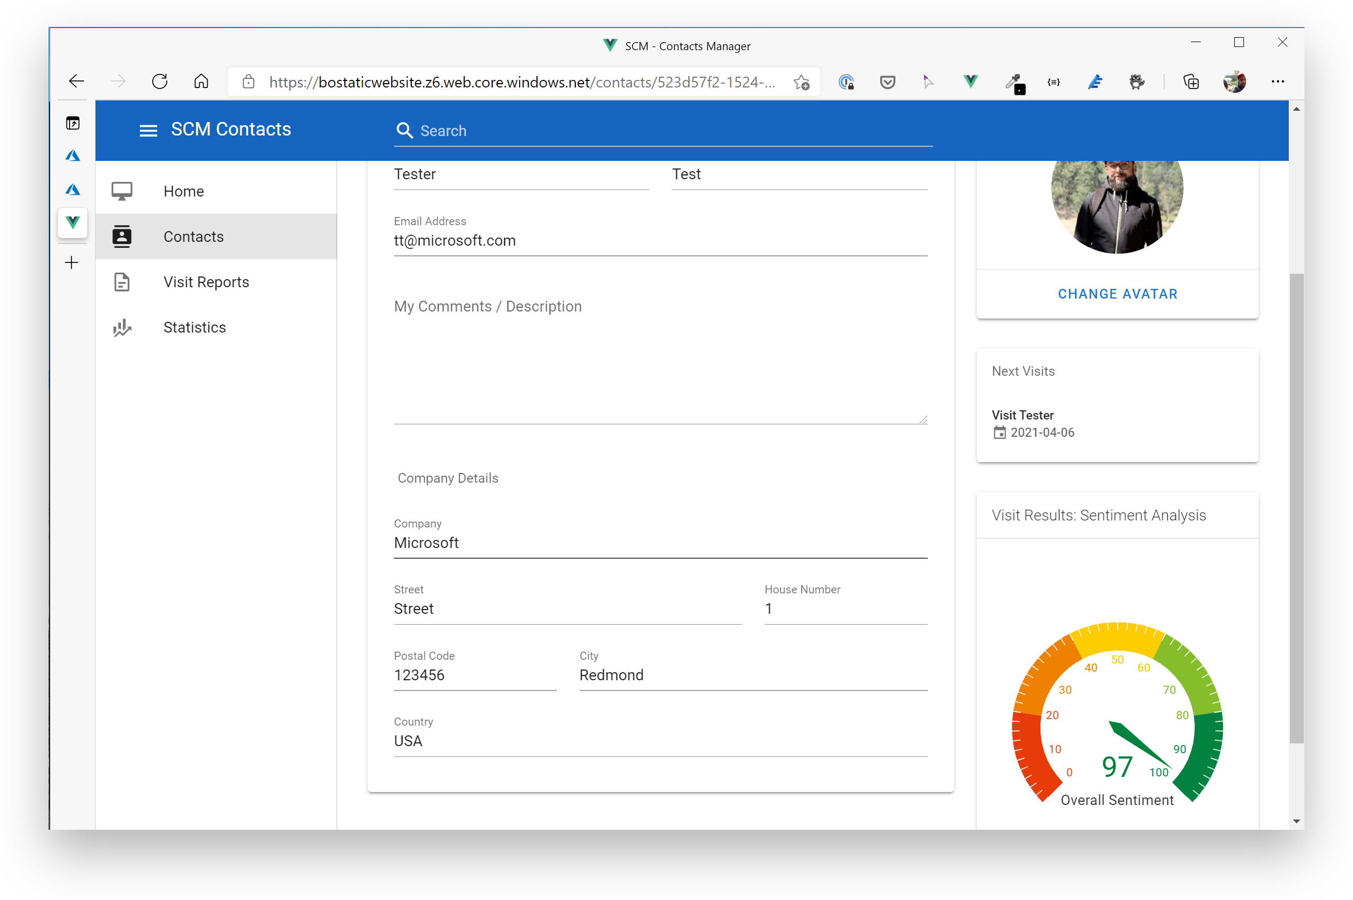Open the Vue.js devtools extension
This screenshot has height=900, width=1353.
click(970, 82)
